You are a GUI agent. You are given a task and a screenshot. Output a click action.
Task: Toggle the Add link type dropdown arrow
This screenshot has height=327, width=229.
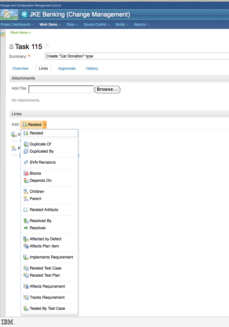(45, 125)
